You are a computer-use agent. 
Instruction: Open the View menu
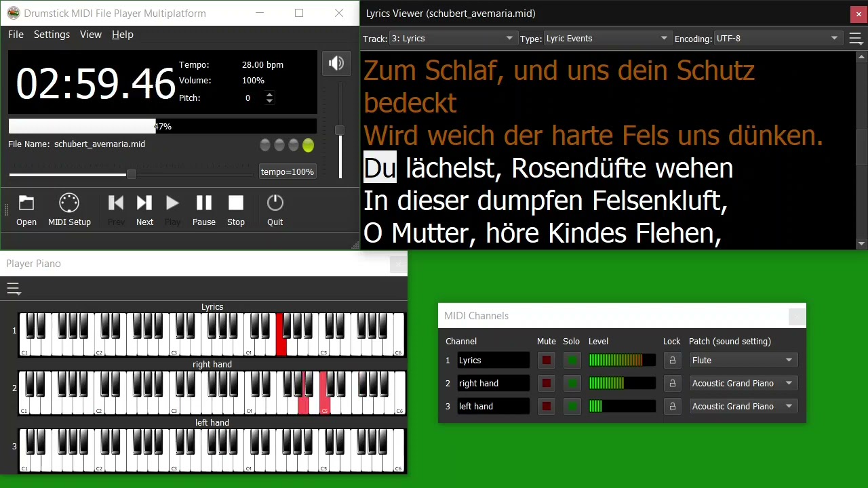(91, 35)
